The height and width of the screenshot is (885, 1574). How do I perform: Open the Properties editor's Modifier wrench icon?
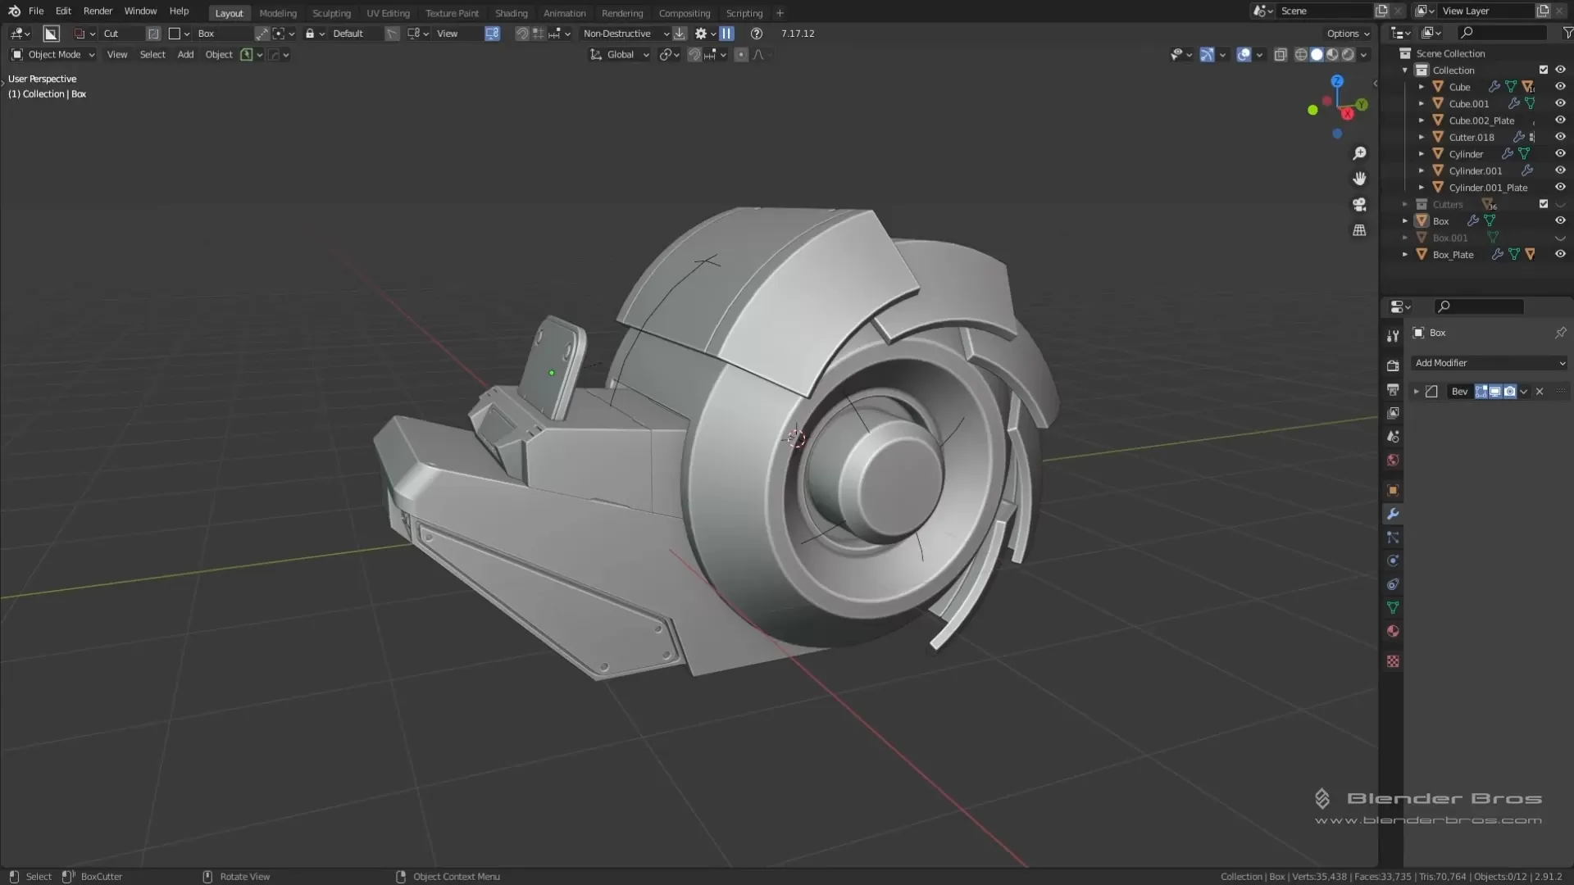(1392, 512)
